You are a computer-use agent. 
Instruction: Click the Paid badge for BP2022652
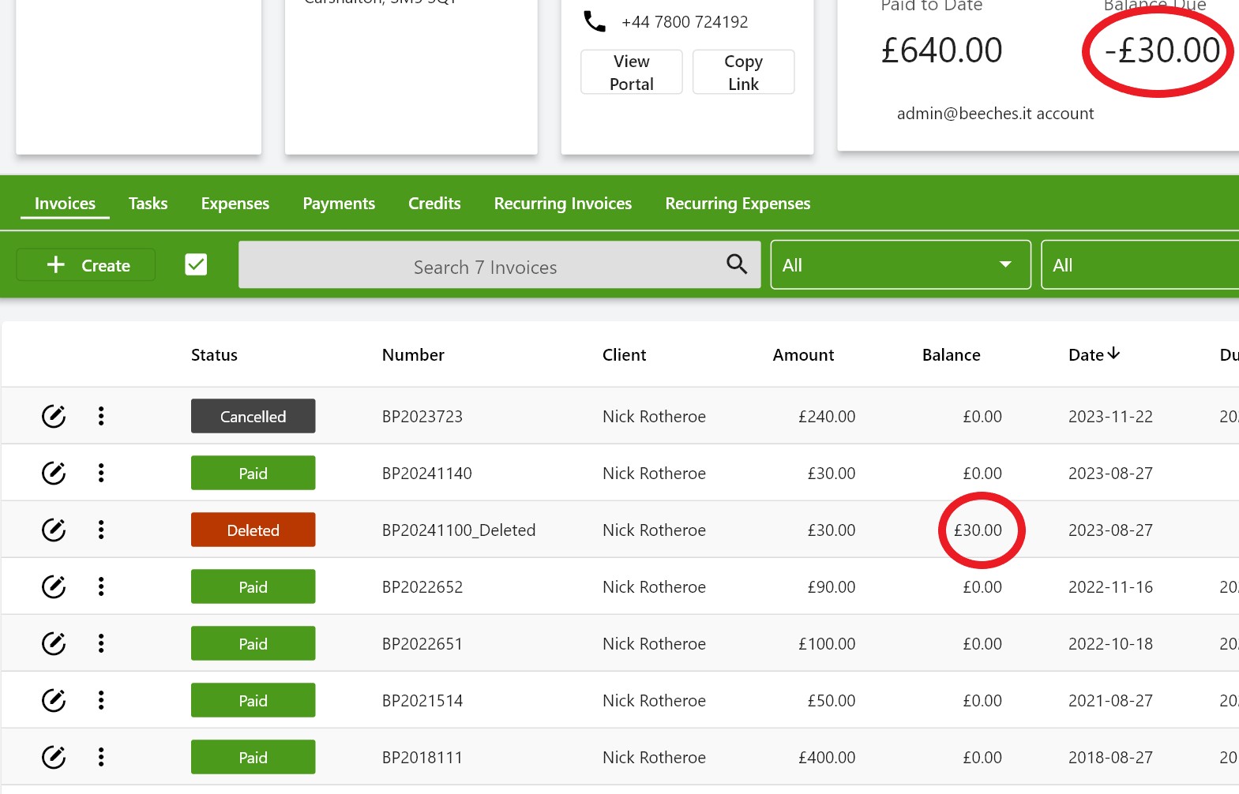tap(253, 586)
